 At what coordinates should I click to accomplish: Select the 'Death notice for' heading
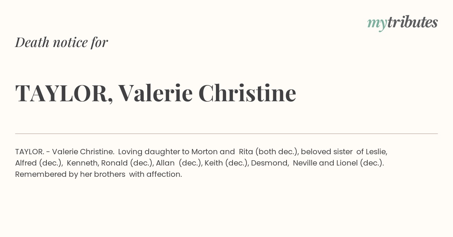(x=62, y=43)
